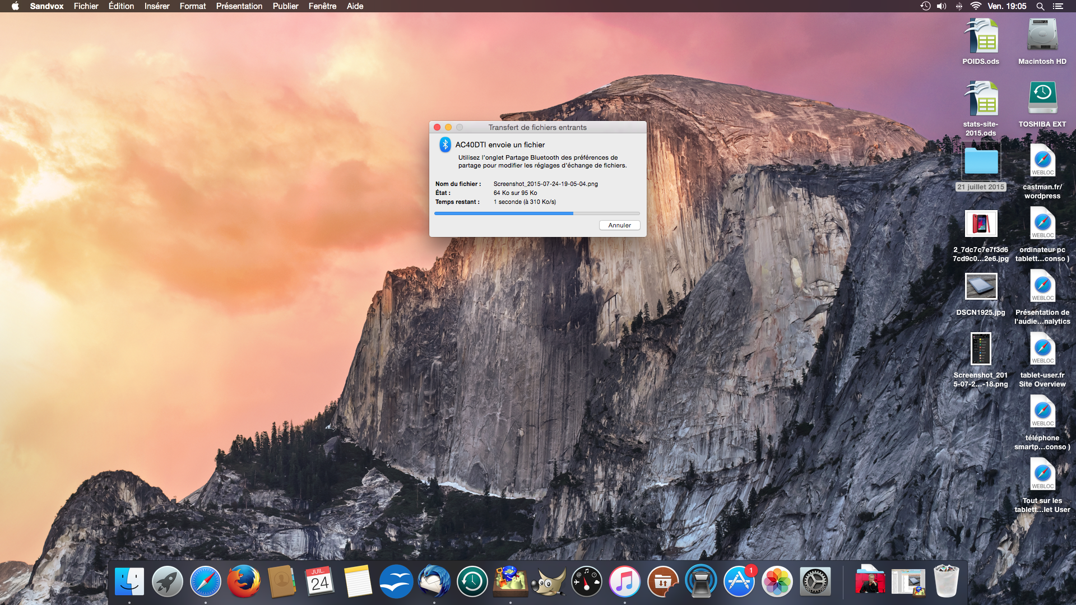Viewport: 1076px width, 605px height.
Task: Click the Annuler button
Action: [x=619, y=225]
